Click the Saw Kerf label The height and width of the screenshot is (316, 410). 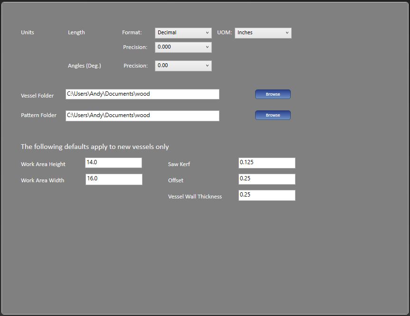pos(179,164)
